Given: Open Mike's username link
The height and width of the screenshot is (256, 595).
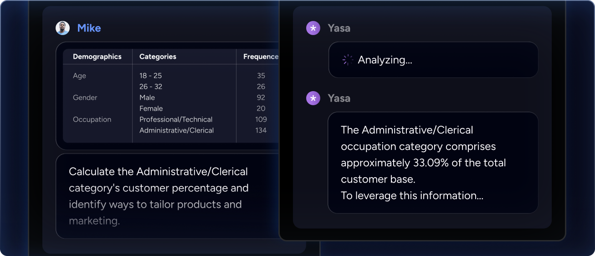Looking at the screenshot, I should (89, 28).
